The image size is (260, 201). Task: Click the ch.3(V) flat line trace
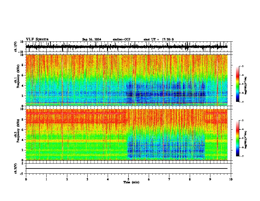127,168
